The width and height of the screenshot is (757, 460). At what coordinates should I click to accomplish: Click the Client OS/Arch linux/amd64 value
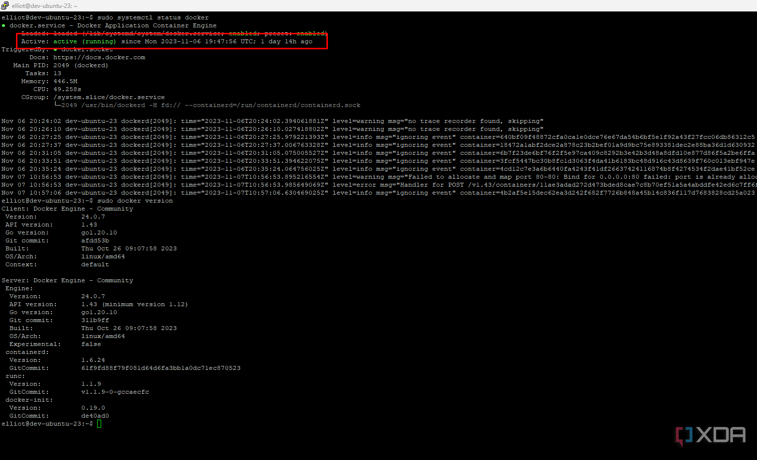(103, 256)
